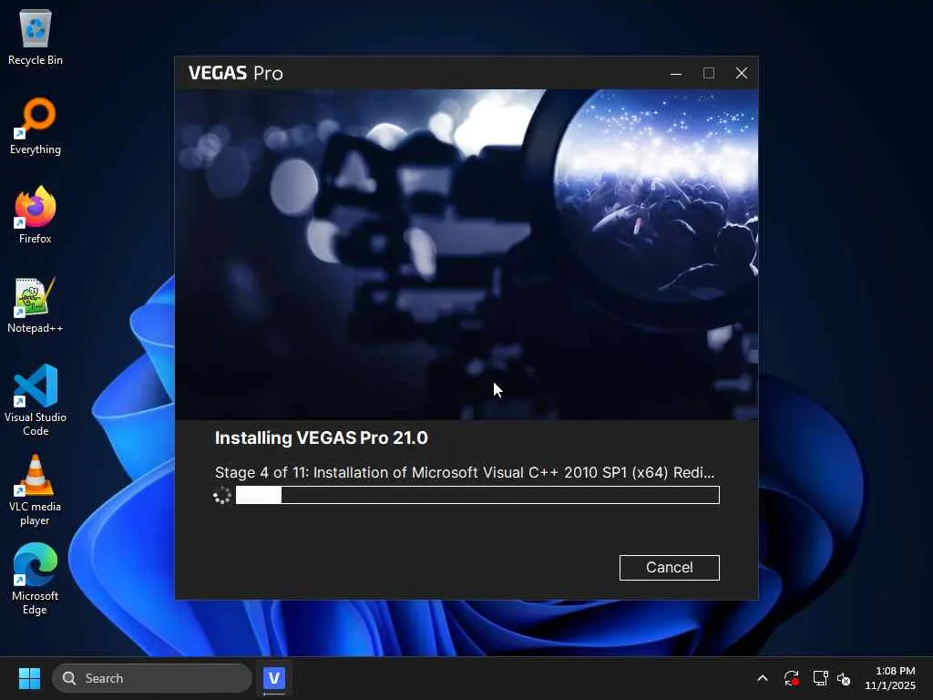Click the taskbar Search box
Image resolution: width=933 pixels, height=700 pixels.
click(x=152, y=678)
